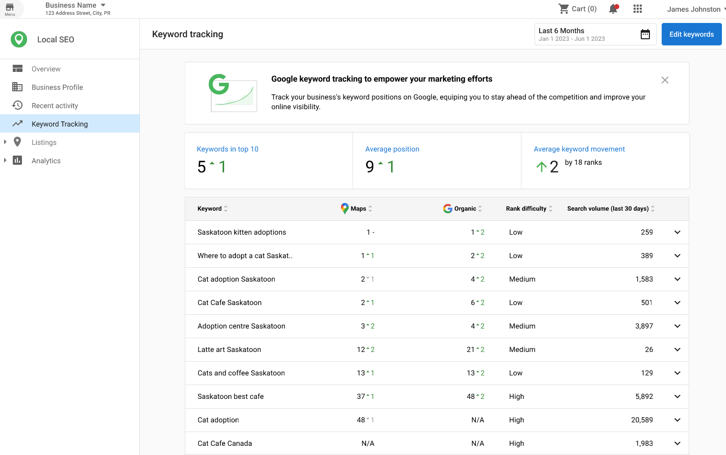The image size is (726, 455).
Task: Click the storefront Menu icon
Action: pos(10,9)
